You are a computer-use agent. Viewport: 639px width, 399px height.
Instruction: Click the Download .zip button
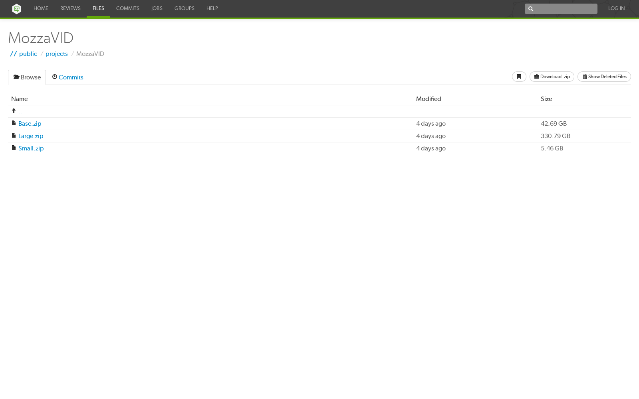click(x=552, y=77)
